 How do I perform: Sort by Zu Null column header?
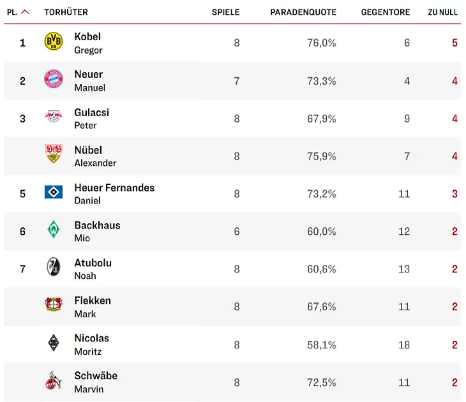tap(442, 12)
